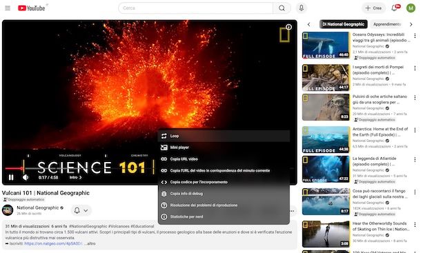Click the magnifier search button

(282, 8)
